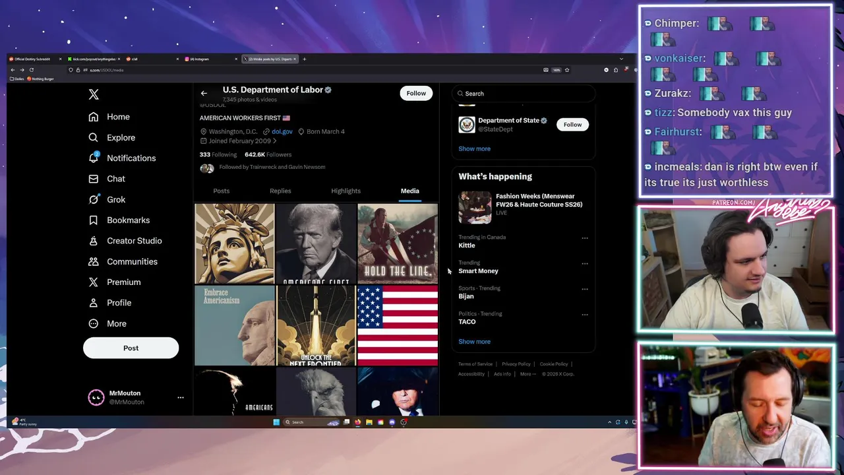Expand the Joined February 2009 chevron
The width and height of the screenshot is (844, 475).
pos(274,141)
